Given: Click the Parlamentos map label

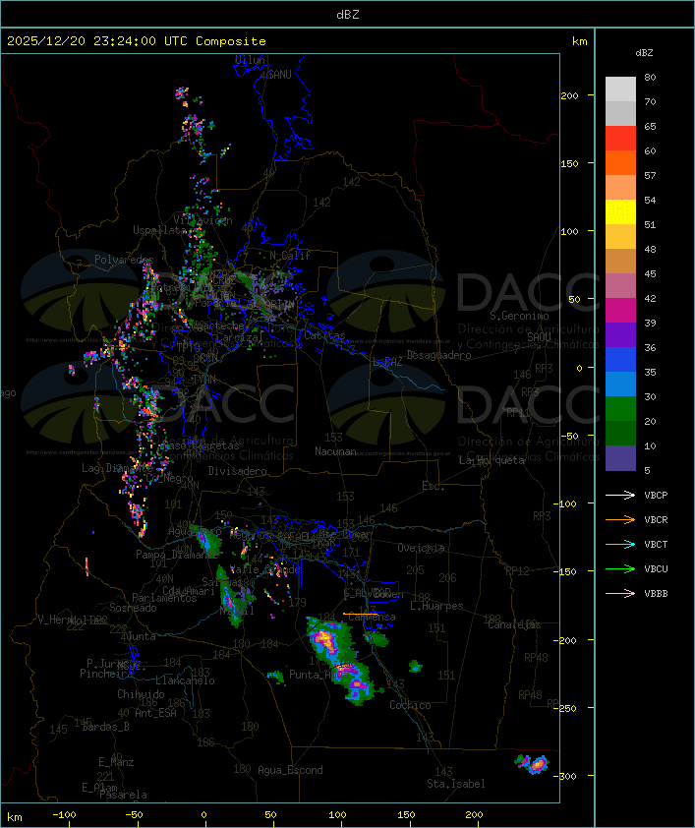Looking at the screenshot, I should click(164, 598).
